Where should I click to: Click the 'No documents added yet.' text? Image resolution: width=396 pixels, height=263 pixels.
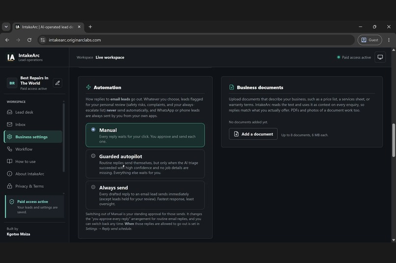pyautogui.click(x=248, y=122)
